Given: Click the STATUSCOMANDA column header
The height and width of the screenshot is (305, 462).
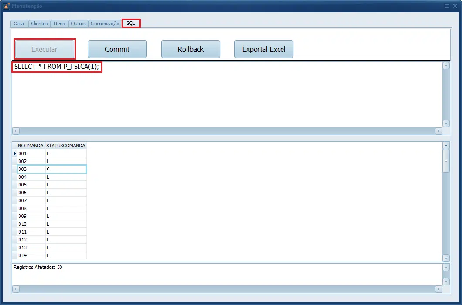Looking at the screenshot, I should coord(66,146).
